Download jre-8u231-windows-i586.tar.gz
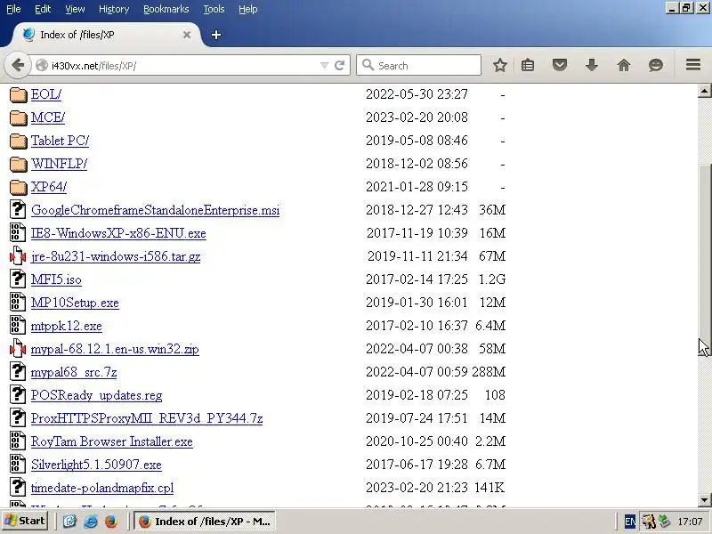This screenshot has width=712, height=534. [x=116, y=256]
